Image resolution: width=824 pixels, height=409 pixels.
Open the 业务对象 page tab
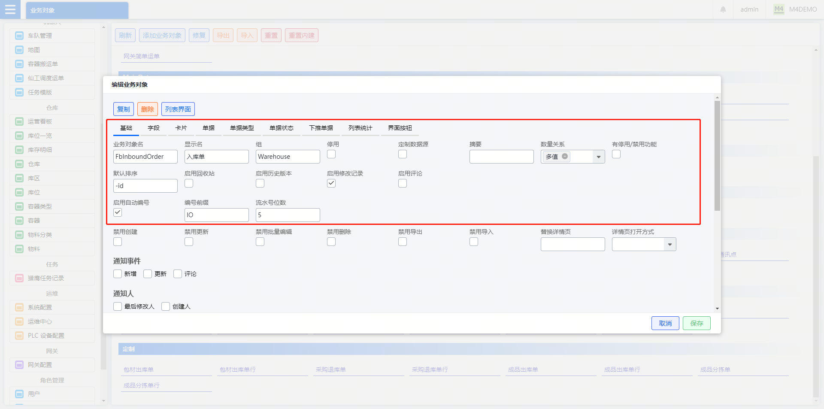pyautogui.click(x=77, y=10)
